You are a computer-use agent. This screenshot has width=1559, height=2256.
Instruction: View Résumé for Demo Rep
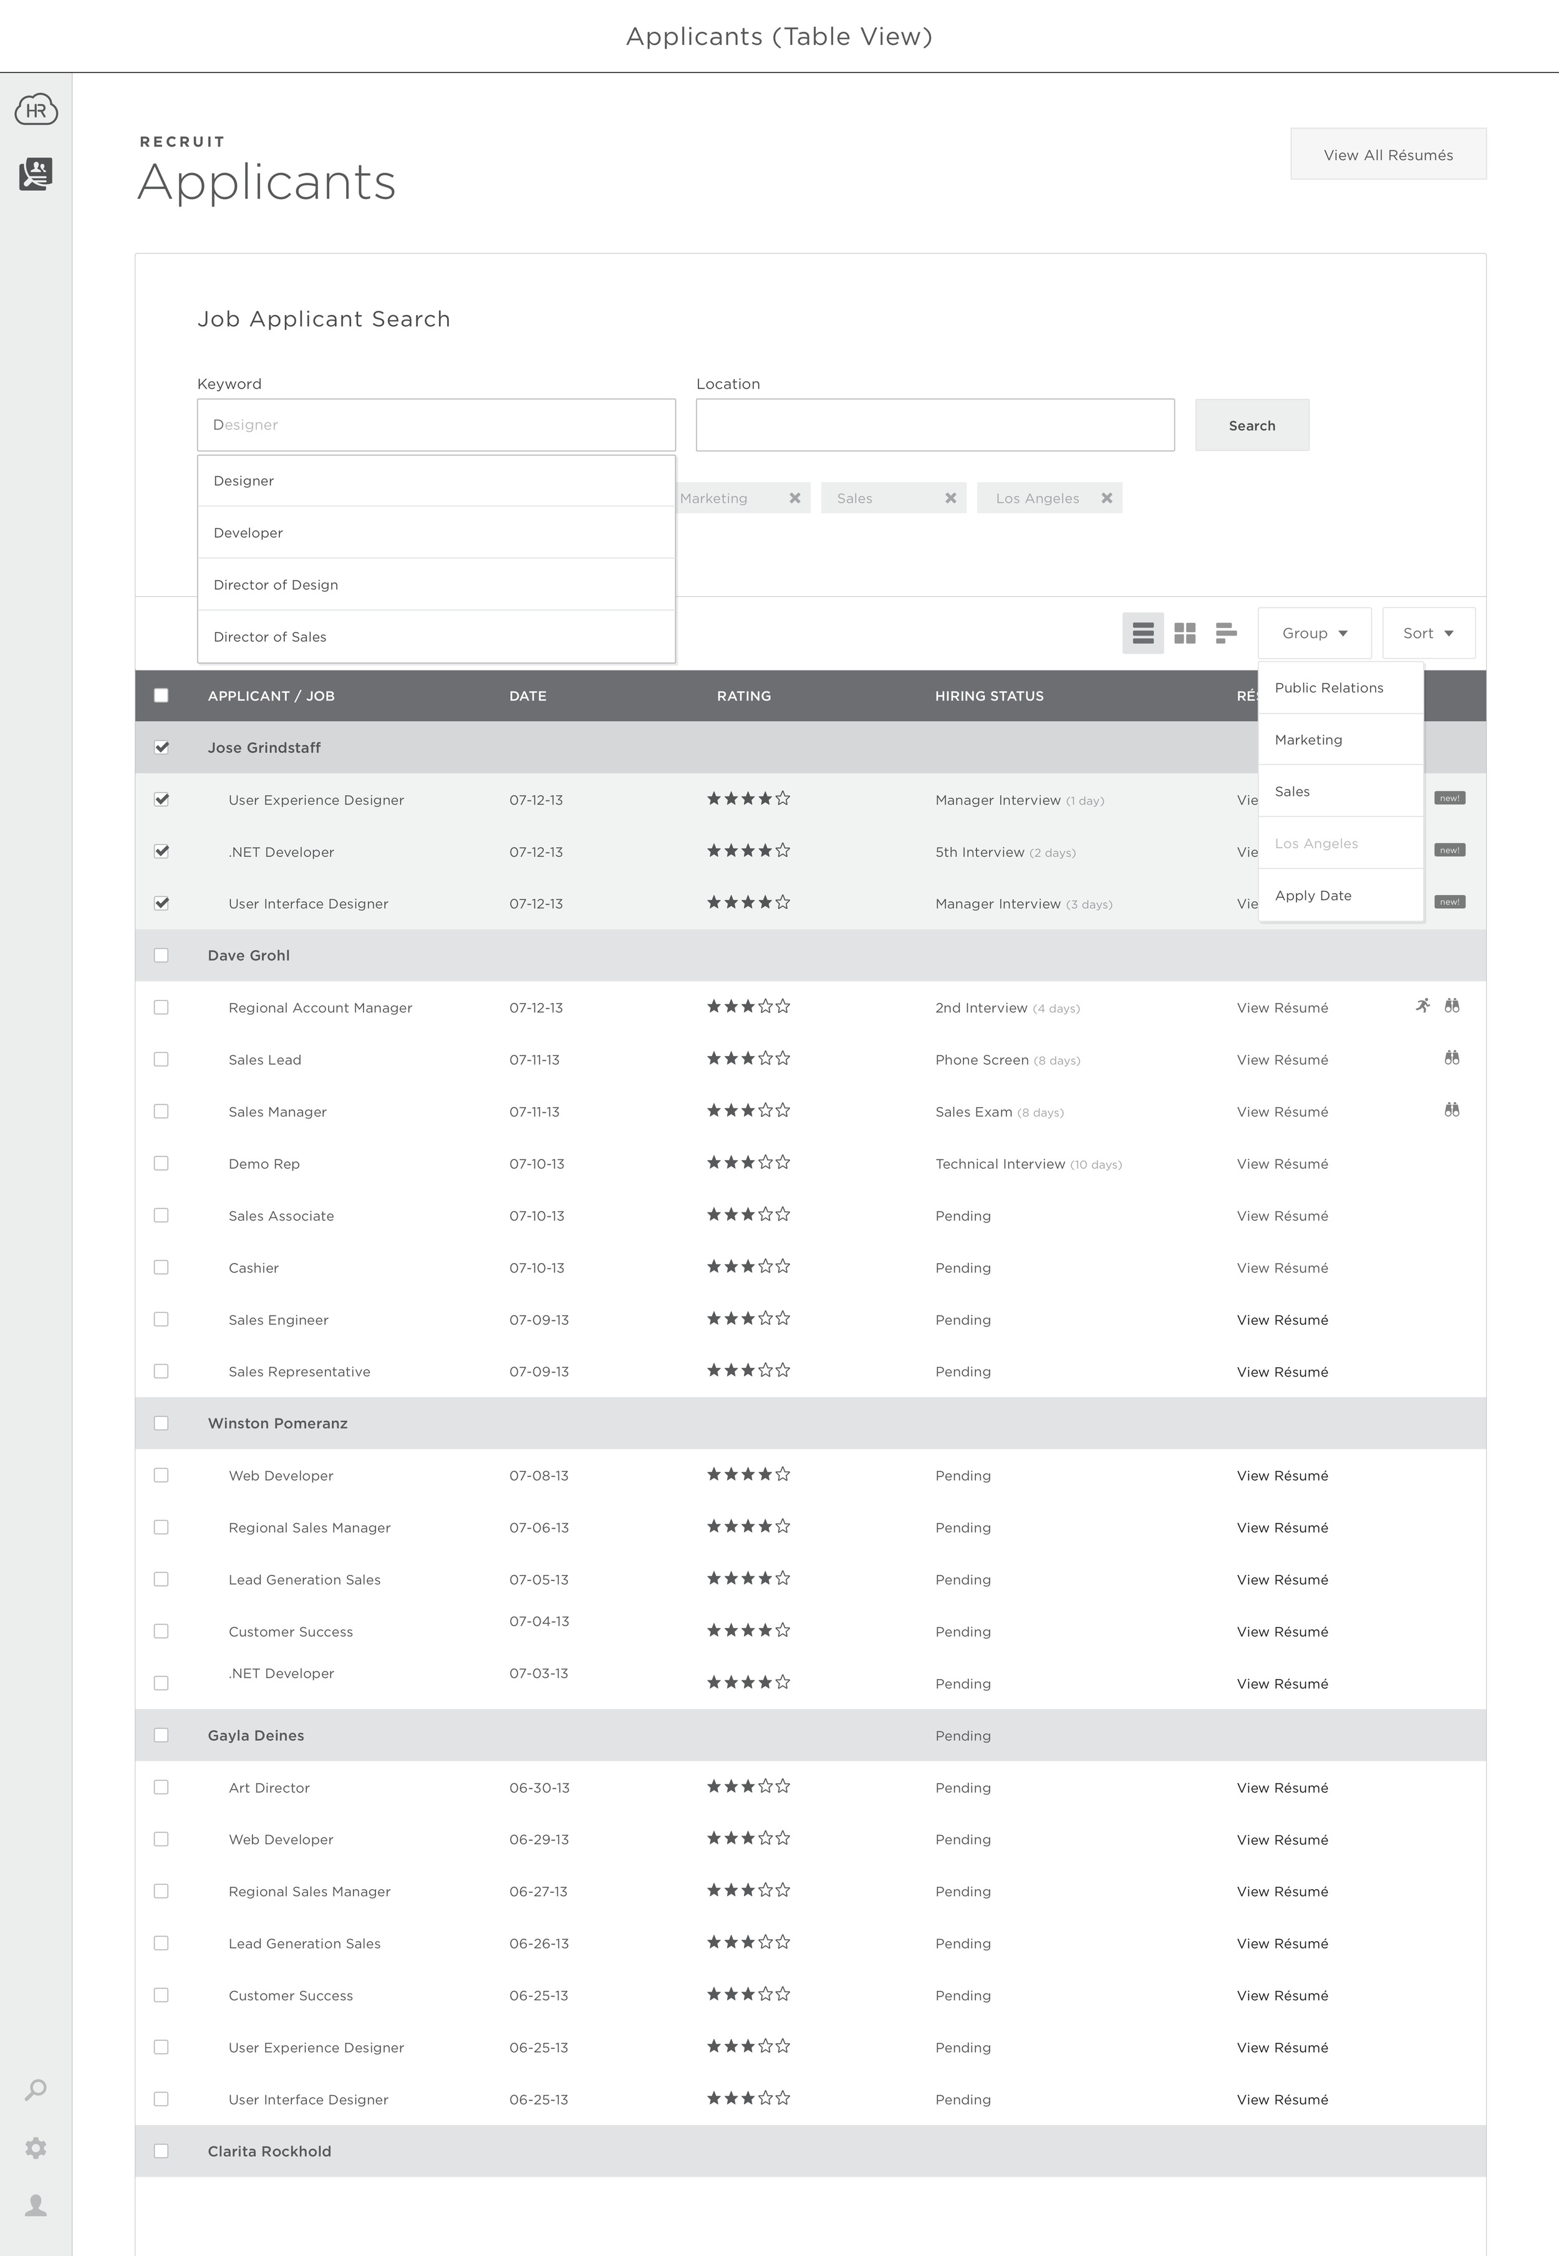pyautogui.click(x=1283, y=1164)
